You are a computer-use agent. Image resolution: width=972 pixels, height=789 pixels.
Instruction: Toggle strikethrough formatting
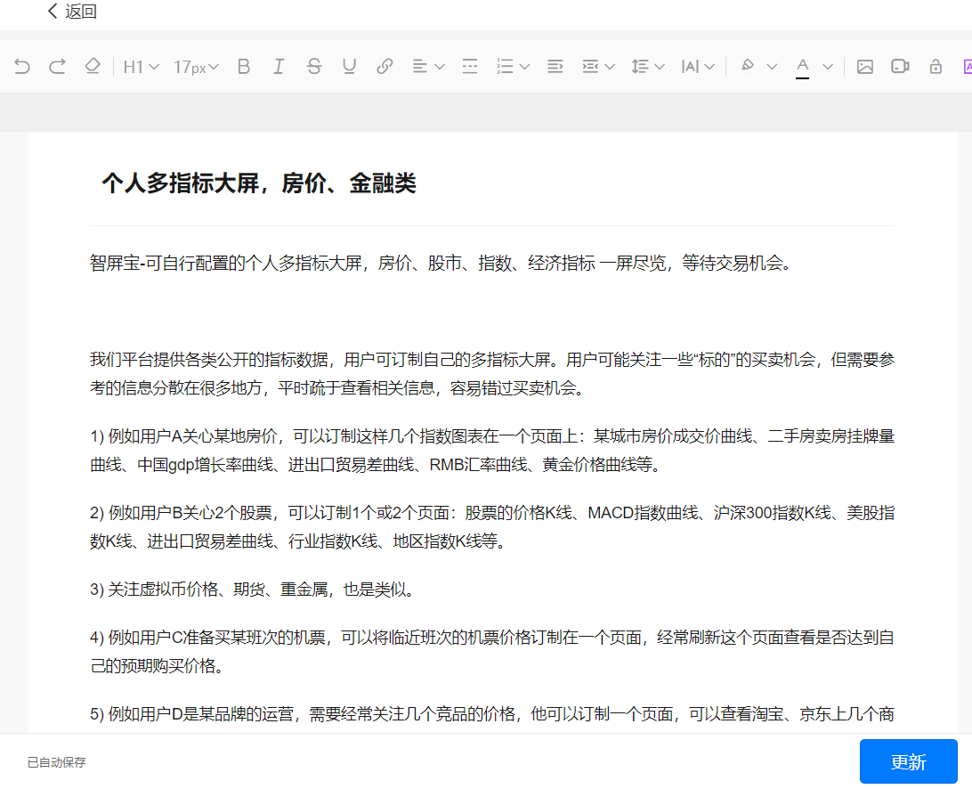[x=314, y=67]
